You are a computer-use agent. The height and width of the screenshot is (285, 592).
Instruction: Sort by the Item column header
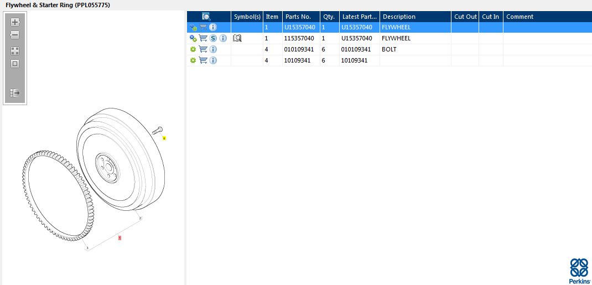click(273, 17)
